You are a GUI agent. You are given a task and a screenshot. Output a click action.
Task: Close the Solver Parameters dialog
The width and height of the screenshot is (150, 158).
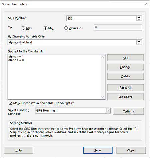(146, 4)
